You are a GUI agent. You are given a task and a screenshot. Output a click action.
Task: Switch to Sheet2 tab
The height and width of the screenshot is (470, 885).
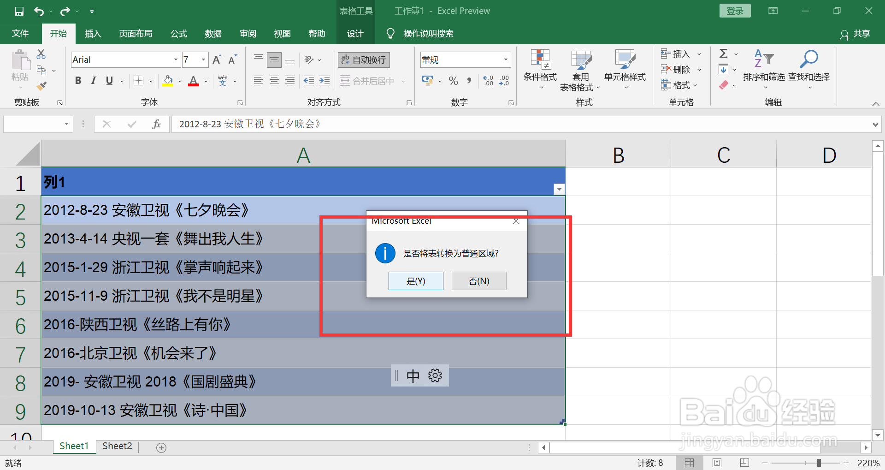(117, 446)
